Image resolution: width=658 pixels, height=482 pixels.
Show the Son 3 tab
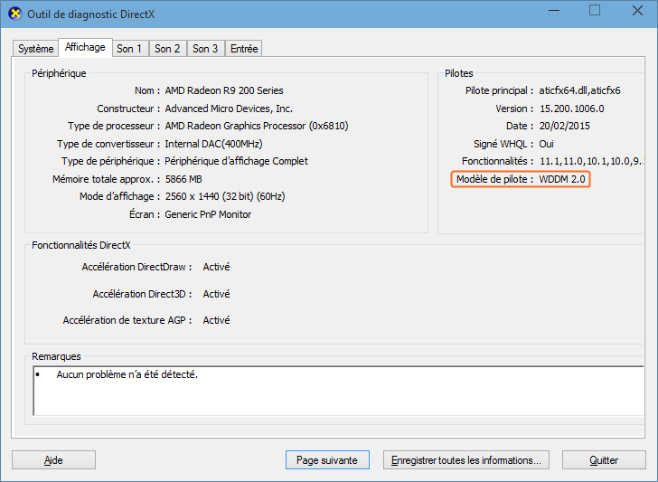(205, 49)
